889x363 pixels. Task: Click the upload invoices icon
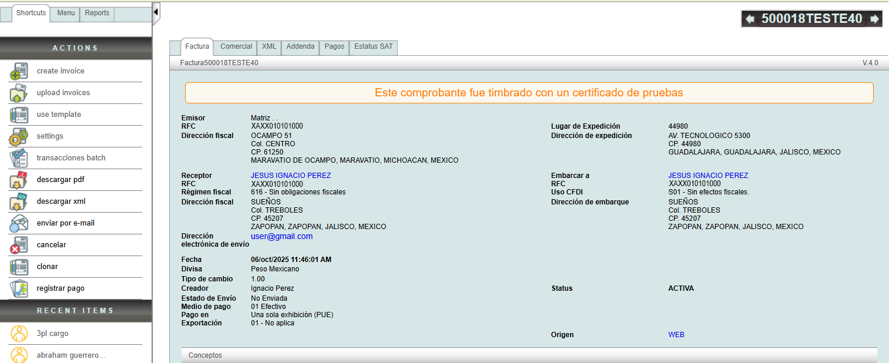coord(19,93)
